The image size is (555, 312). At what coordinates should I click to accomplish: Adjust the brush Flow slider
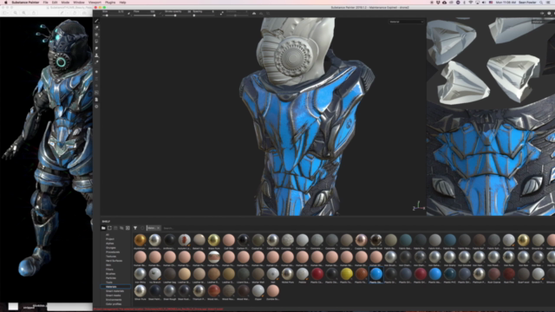pos(145,16)
